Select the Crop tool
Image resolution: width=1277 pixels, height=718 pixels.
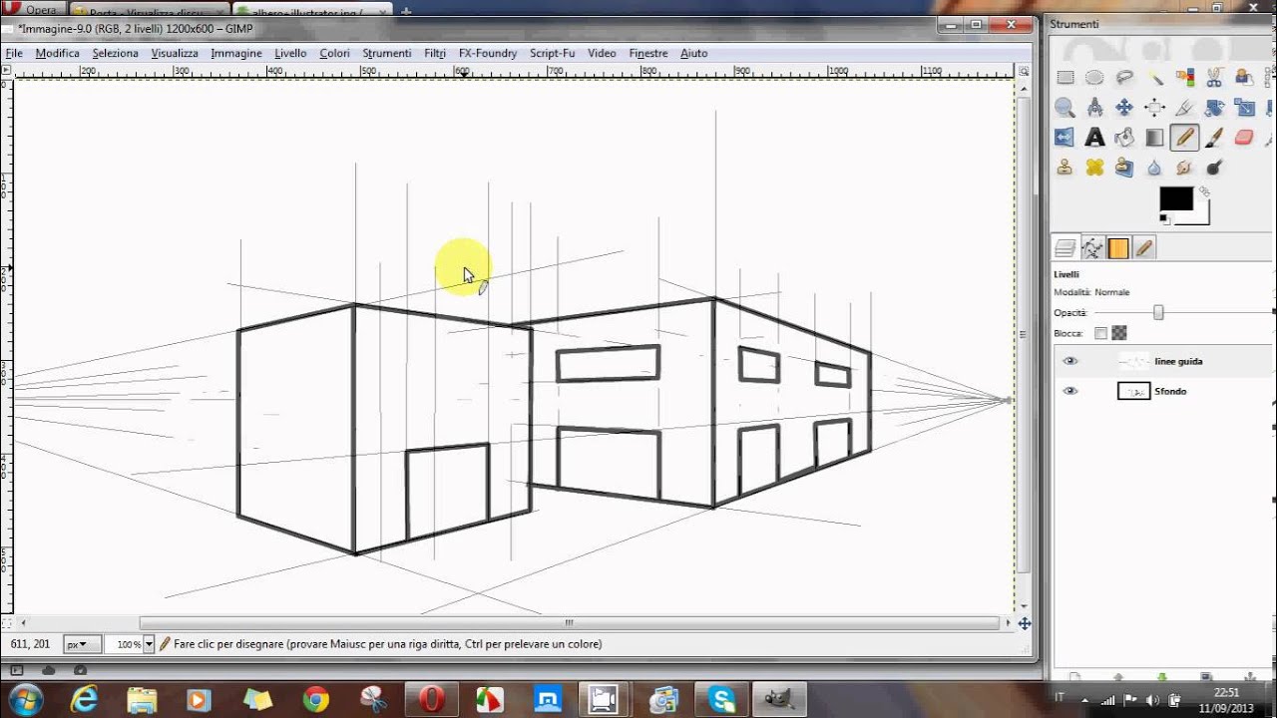coord(1184,108)
